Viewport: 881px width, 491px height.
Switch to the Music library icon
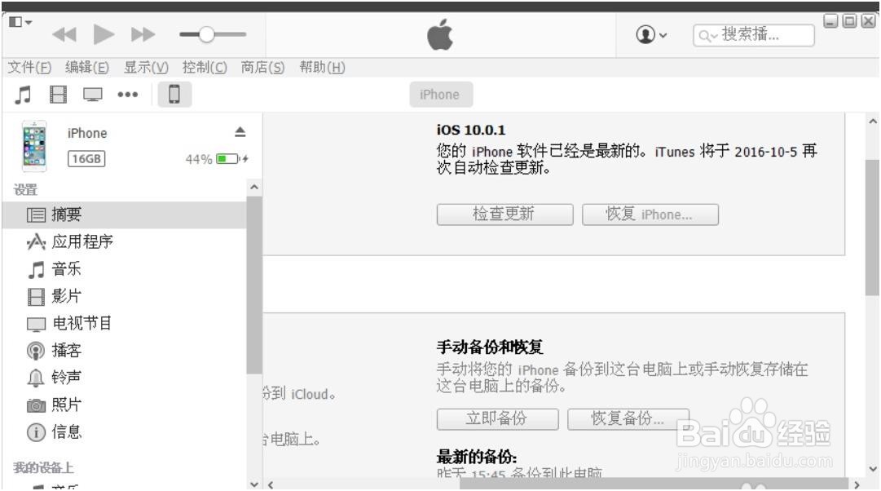tap(23, 95)
